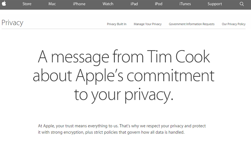Open iTunes from the top bar
The height and width of the screenshot is (142, 251).
(x=185, y=4)
